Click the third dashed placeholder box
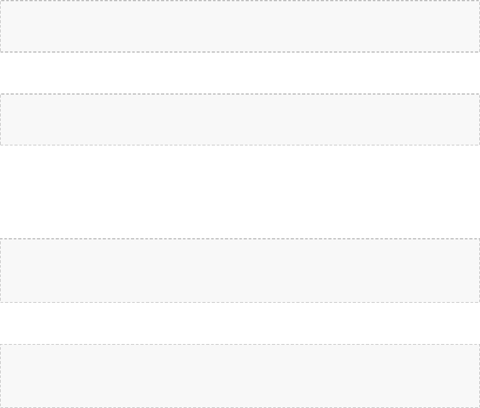This screenshot has width=480, height=408. tap(240, 270)
